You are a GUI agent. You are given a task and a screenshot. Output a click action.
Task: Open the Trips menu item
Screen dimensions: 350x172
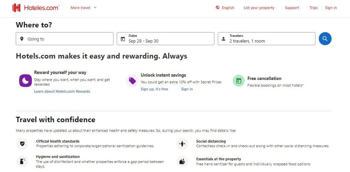pyautogui.click(x=313, y=8)
